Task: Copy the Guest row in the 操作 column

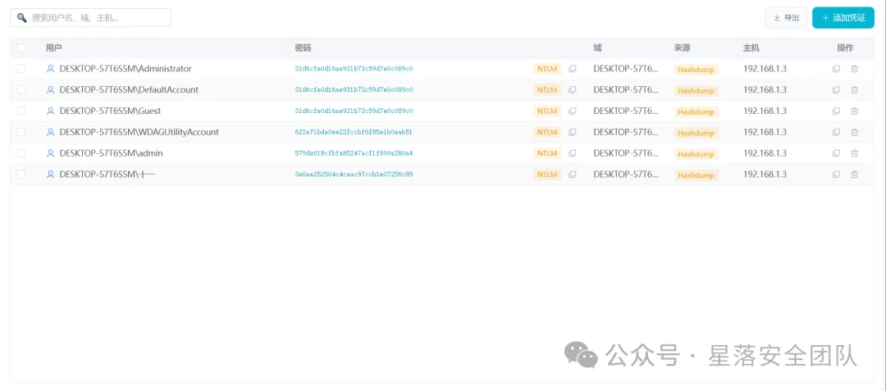Action: (836, 111)
